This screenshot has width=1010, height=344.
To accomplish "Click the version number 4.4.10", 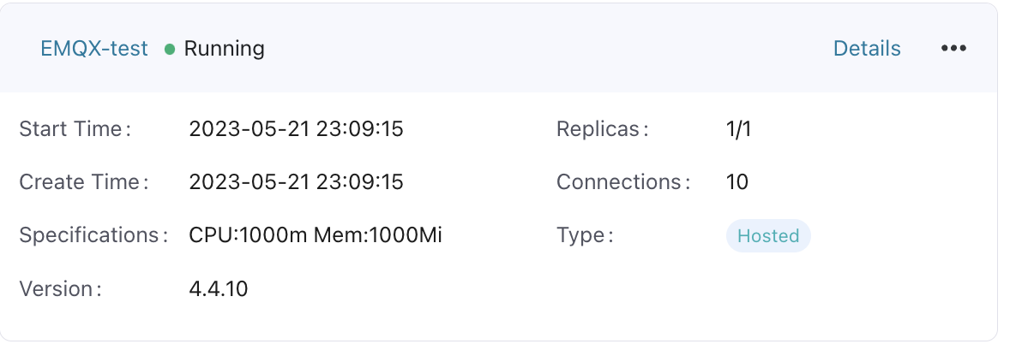I will 219,289.
